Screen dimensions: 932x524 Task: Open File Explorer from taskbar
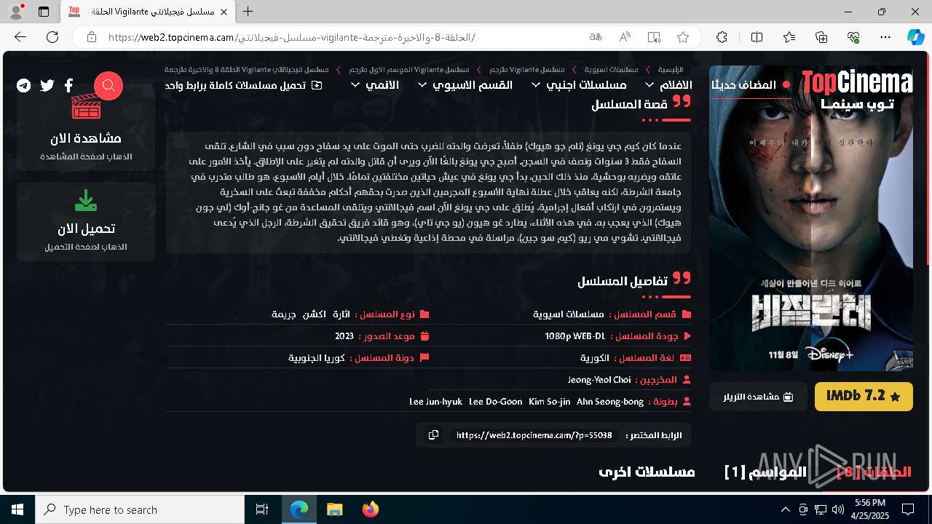[334, 509]
